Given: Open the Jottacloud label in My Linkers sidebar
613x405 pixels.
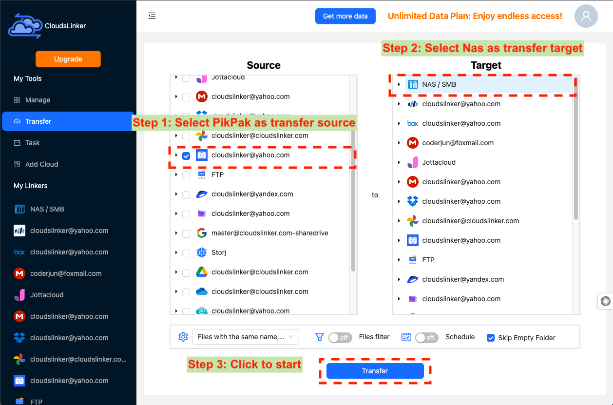Looking at the screenshot, I should coord(47,295).
